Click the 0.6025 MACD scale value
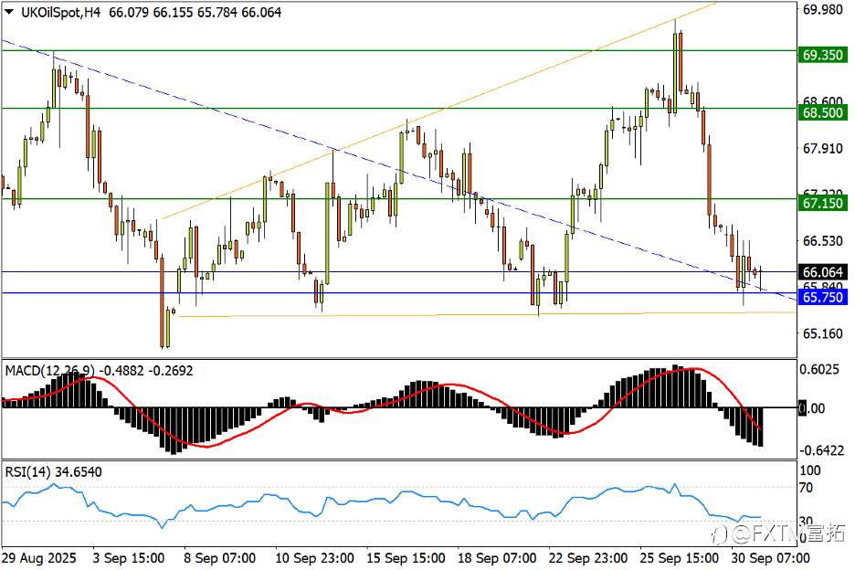The image size is (855, 570). pyautogui.click(x=819, y=369)
